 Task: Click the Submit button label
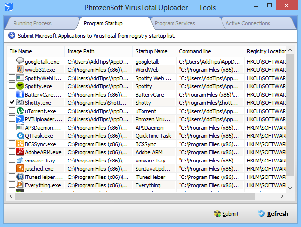pos(230,214)
